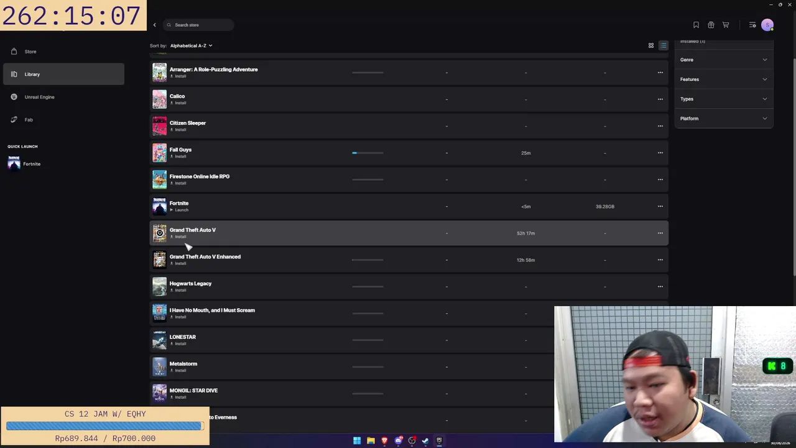Click the Epic Games Launcher taskbar icon
796x448 pixels.
click(439, 441)
